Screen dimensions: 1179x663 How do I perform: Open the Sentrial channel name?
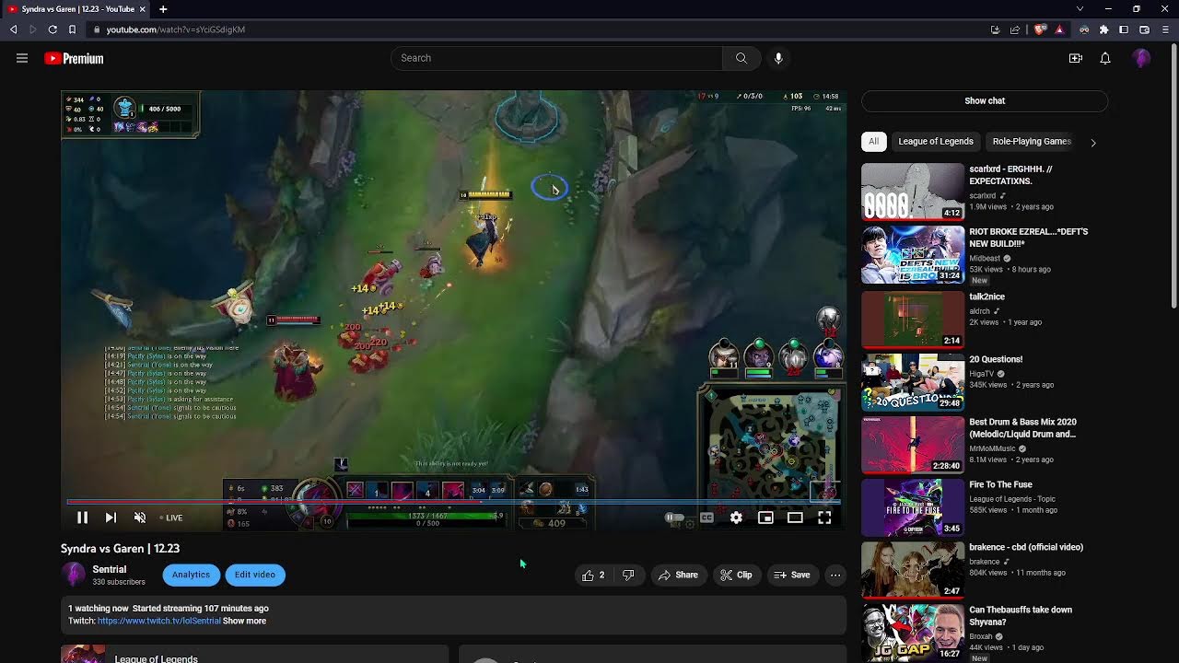point(110,569)
